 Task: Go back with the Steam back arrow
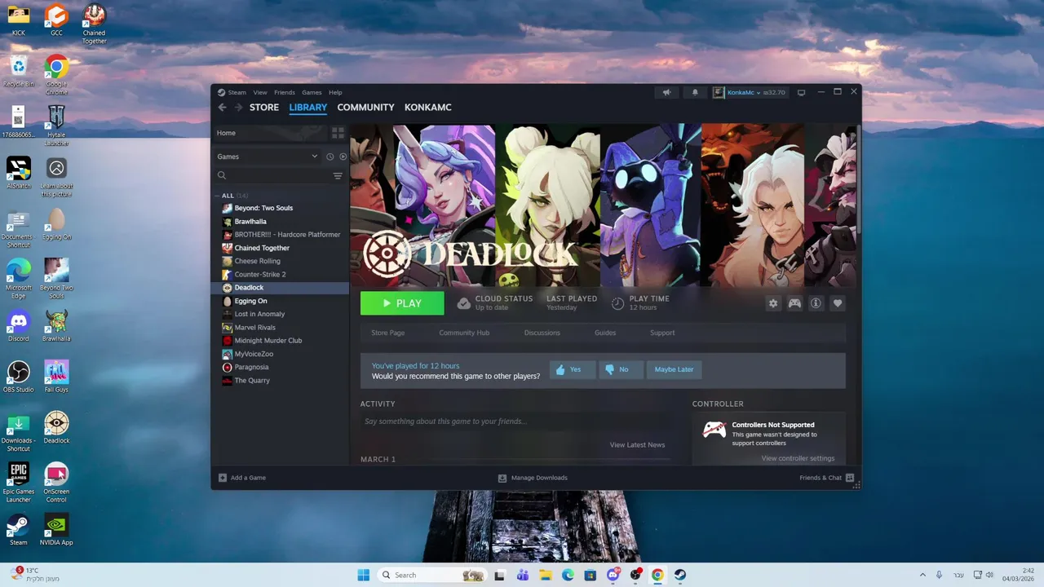click(x=222, y=108)
